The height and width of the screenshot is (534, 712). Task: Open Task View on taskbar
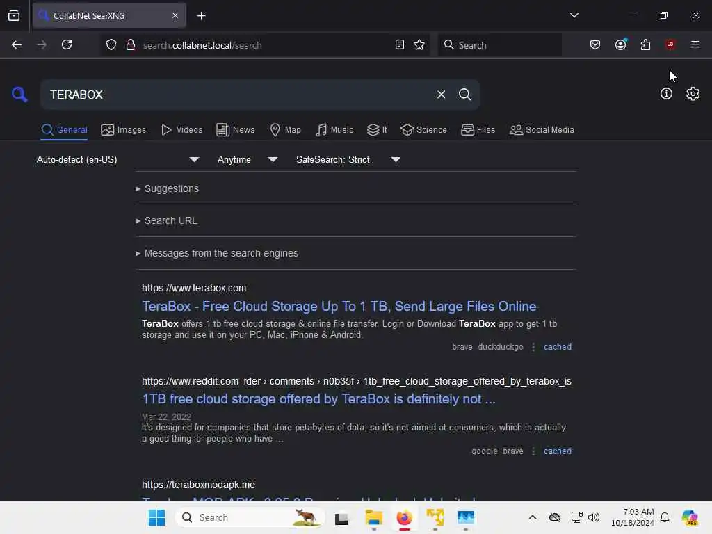(341, 518)
